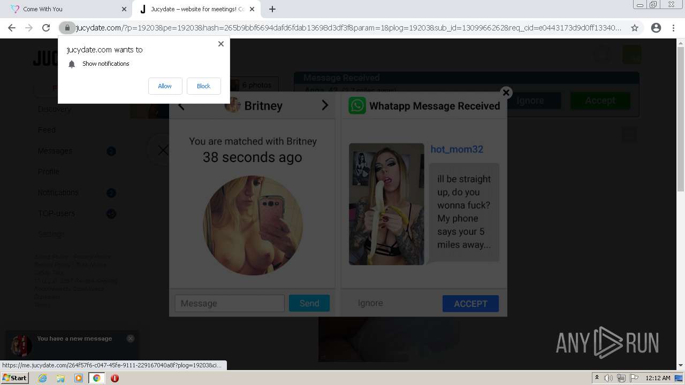Open TOP-users in the sidebar

(56, 213)
